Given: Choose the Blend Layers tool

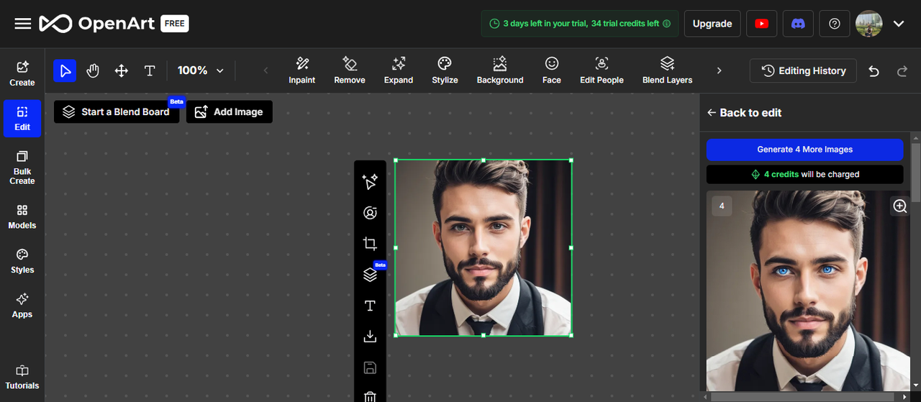Looking at the screenshot, I should 668,70.
